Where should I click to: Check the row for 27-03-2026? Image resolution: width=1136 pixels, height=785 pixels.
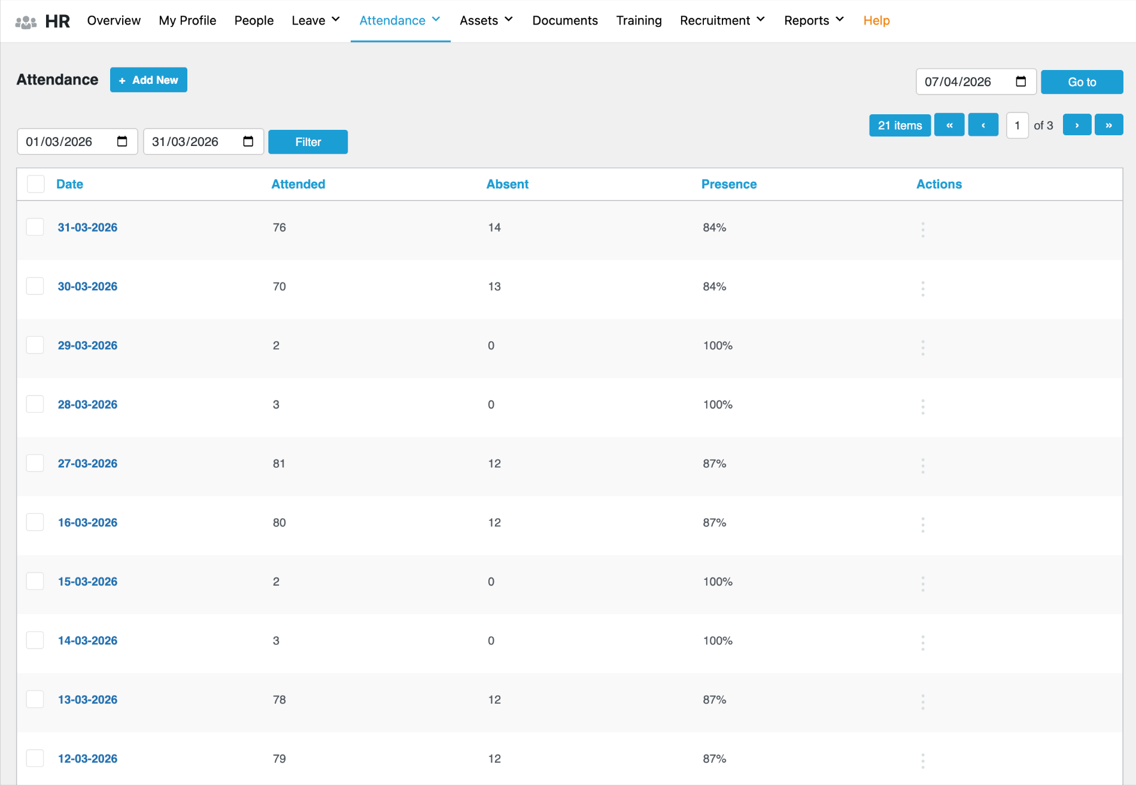35,463
